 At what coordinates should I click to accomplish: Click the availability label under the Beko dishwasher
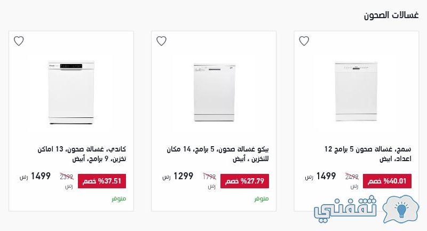pyautogui.click(x=262, y=199)
